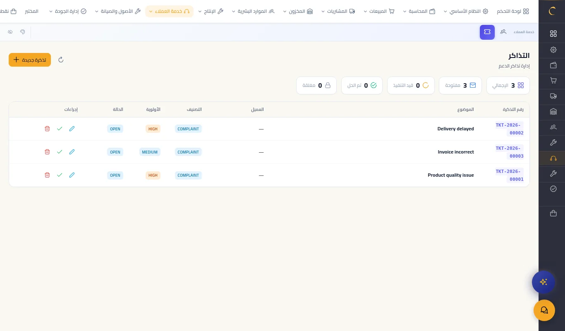Image resolution: width=565 pixels, height=331 pixels.
Task: Click wrench icon directly below headset sidebar icon
Action: pos(553,174)
